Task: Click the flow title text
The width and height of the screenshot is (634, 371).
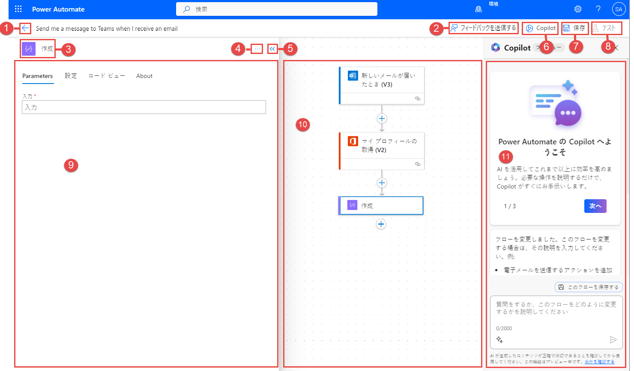Action: click(x=107, y=29)
